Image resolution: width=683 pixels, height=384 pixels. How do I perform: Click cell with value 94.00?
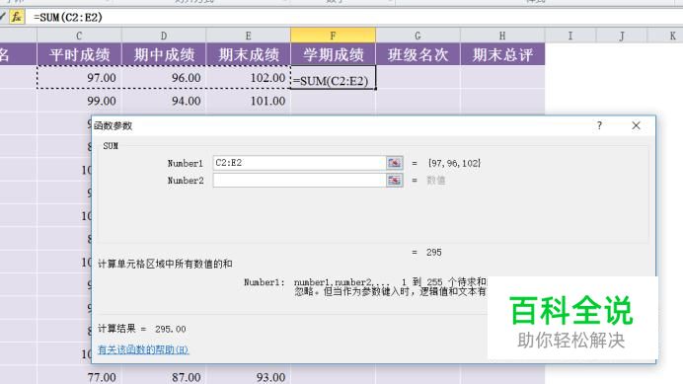(164, 101)
